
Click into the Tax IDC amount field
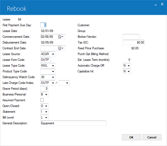134,43
